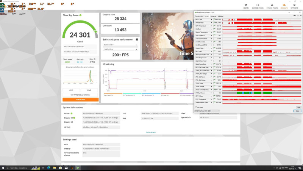The height and width of the screenshot is (171, 303).
Task: Enable the Log to file checkbox in GPU-Z
Action: 196,107
